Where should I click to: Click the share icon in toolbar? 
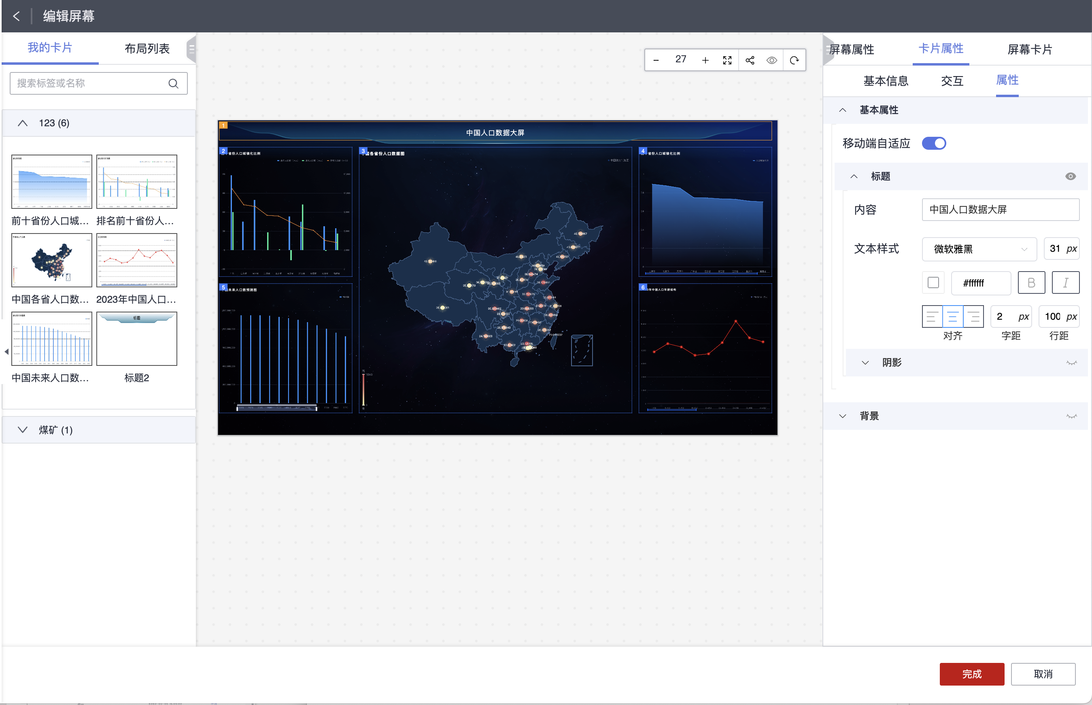coord(750,60)
